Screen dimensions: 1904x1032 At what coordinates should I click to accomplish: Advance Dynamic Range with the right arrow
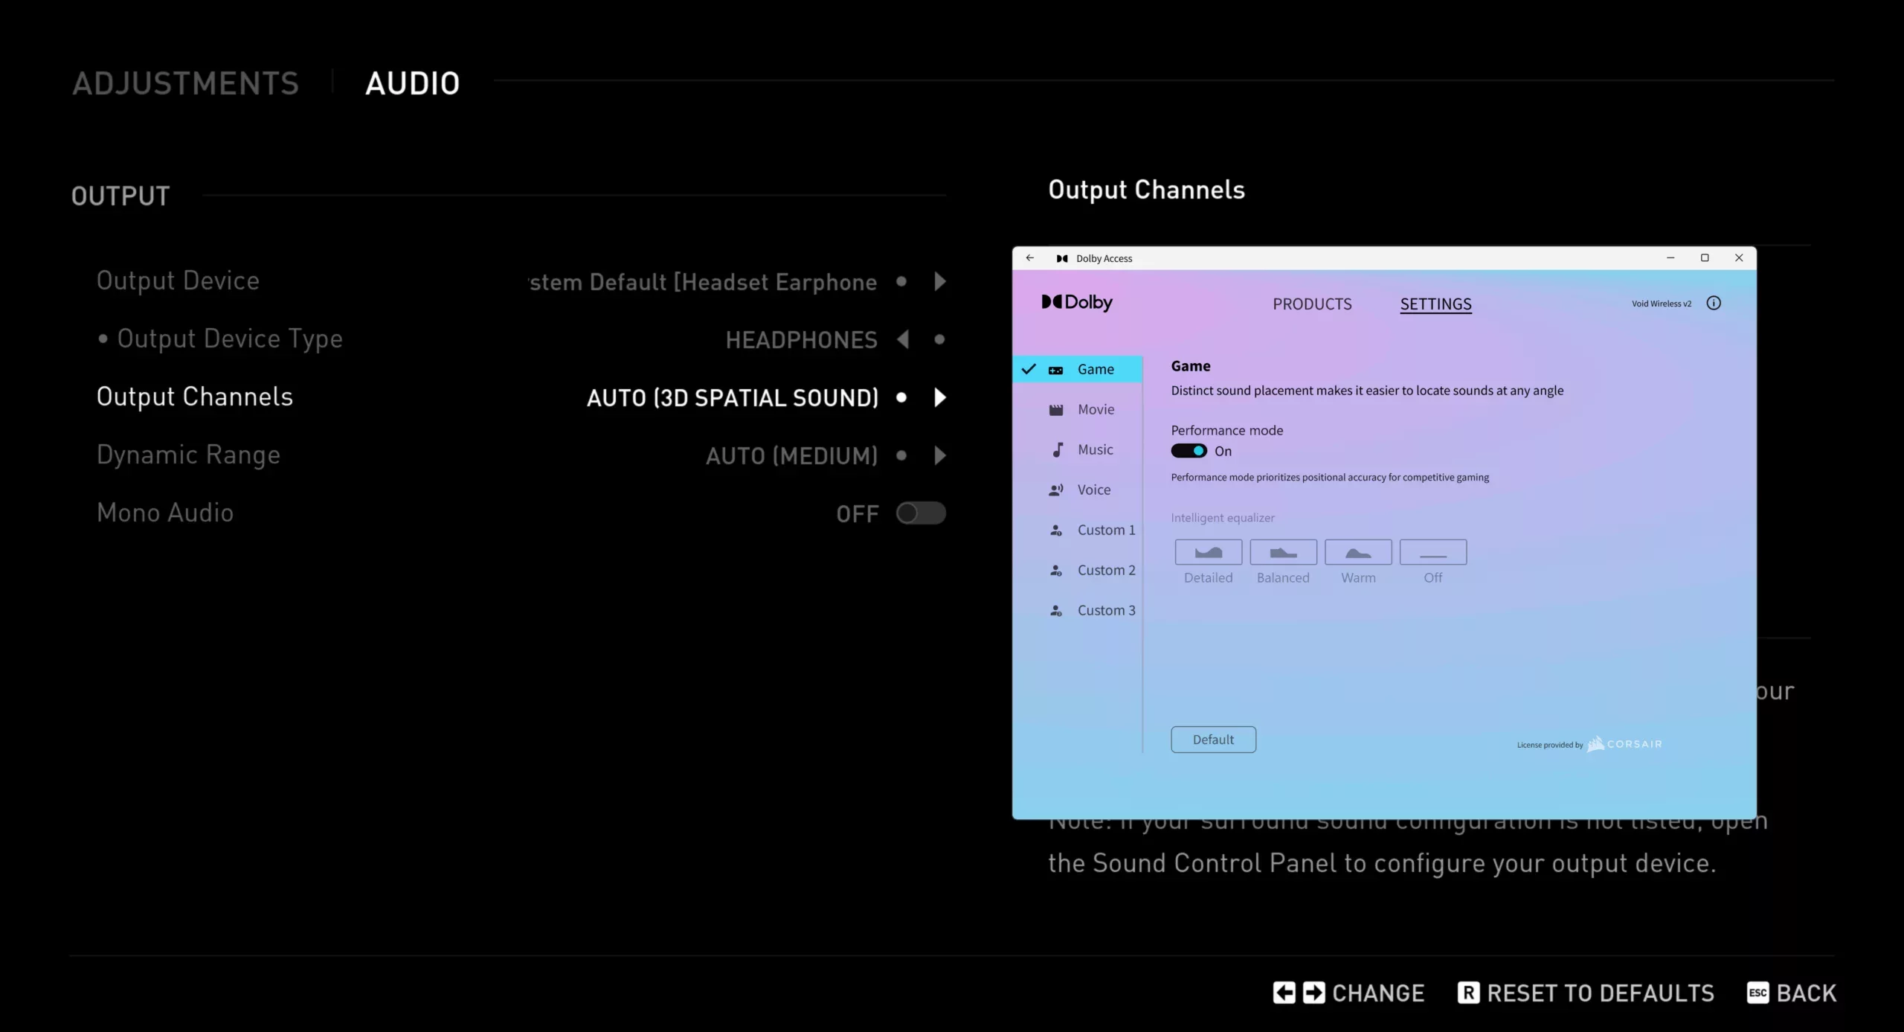940,455
